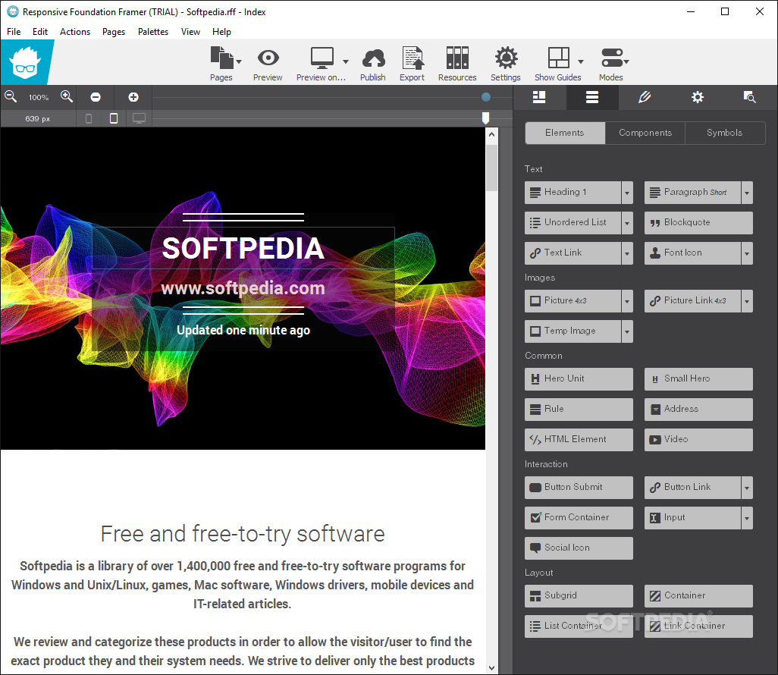This screenshot has height=675, width=778.
Task: Add a Rule element
Action: pyautogui.click(x=579, y=410)
